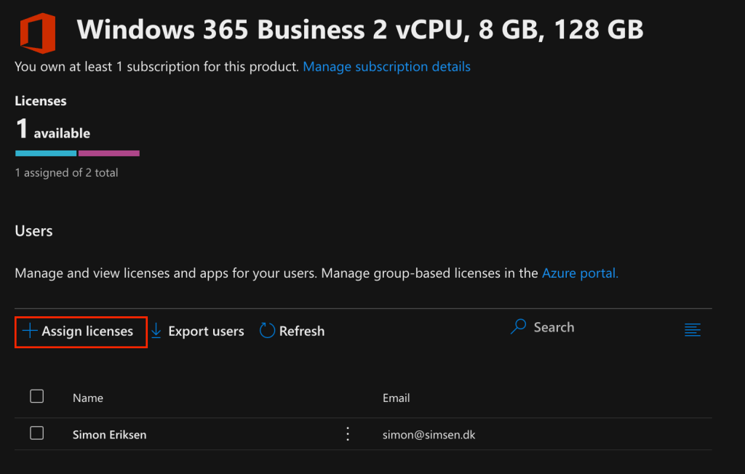Image resolution: width=745 pixels, height=474 pixels.
Task: Click the Refresh text label
Action: [x=302, y=332]
